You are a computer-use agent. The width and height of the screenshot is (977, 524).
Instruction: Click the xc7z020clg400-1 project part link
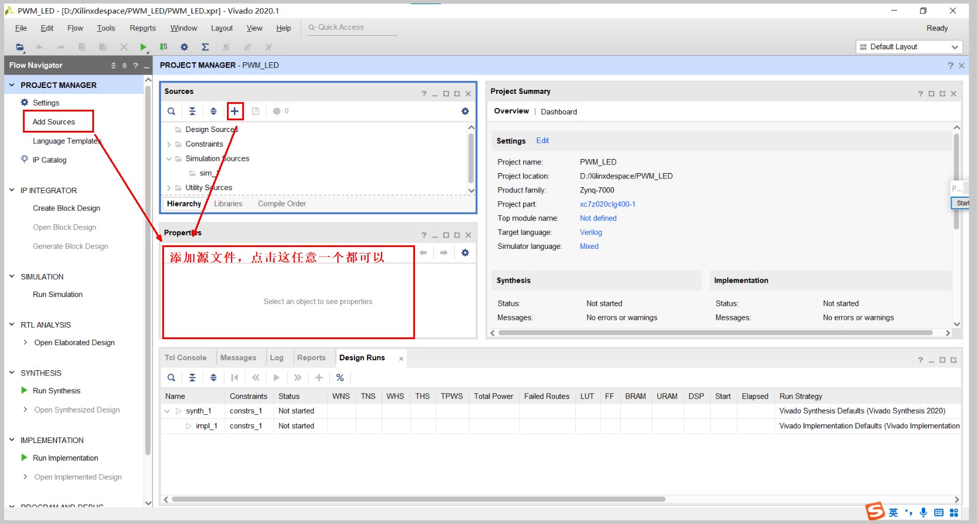pos(607,204)
